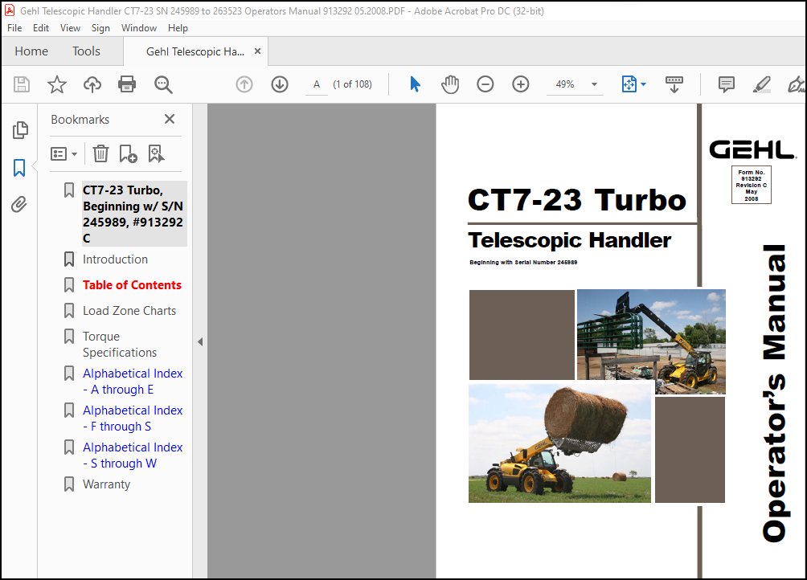
Task: Click the hay bale handler photo
Action: click(559, 443)
